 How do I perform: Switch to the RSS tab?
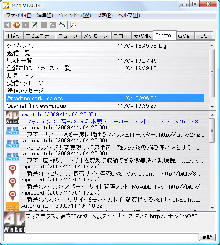203,36
